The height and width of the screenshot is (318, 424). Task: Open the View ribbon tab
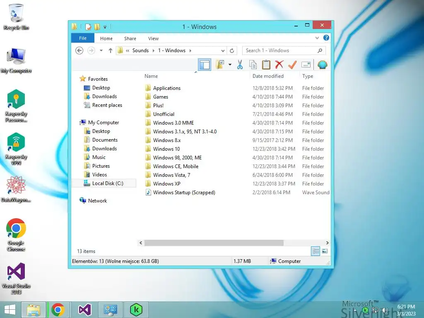153,39
